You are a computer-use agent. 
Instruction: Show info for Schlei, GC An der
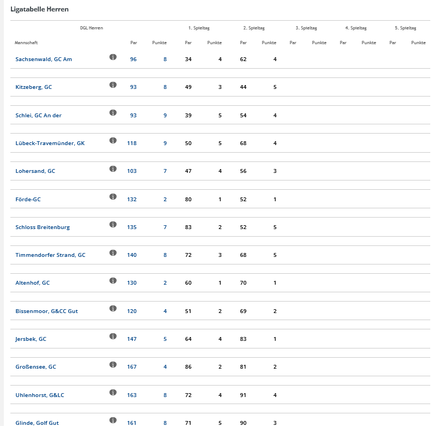[113, 113]
